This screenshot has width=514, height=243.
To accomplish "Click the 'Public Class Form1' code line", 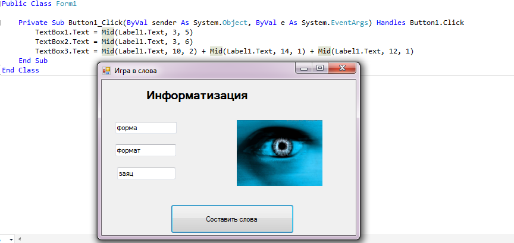I will pyautogui.click(x=39, y=4).
